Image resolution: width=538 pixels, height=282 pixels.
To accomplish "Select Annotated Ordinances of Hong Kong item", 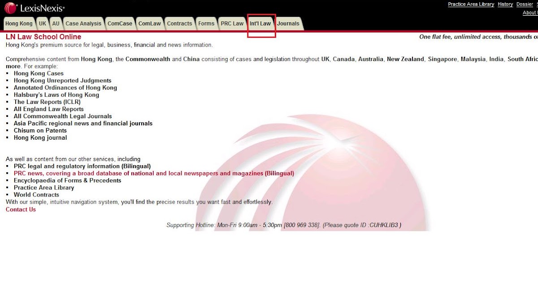I will pos(65,88).
